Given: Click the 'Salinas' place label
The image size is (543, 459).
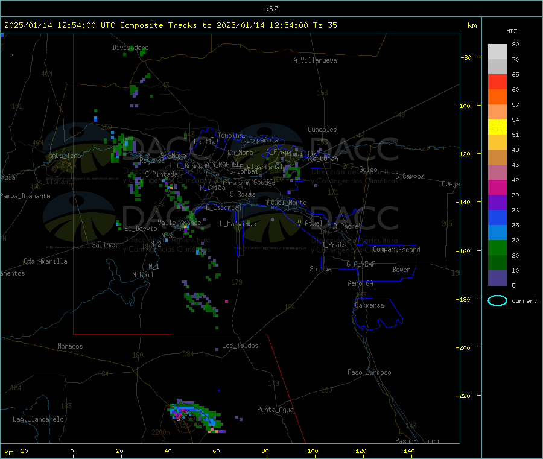Looking at the screenshot, I should (x=104, y=245).
